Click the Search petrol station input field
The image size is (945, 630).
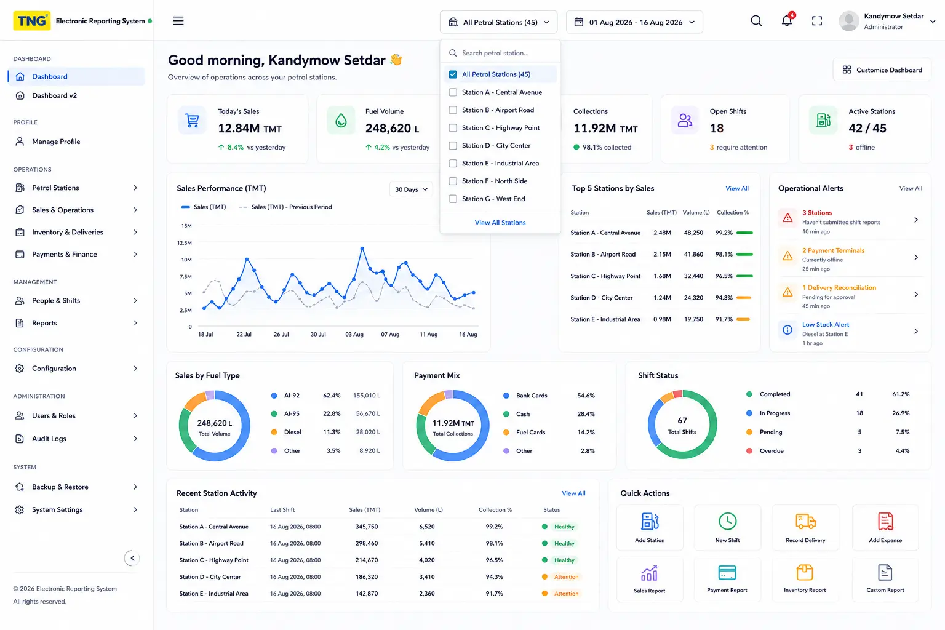click(500, 53)
